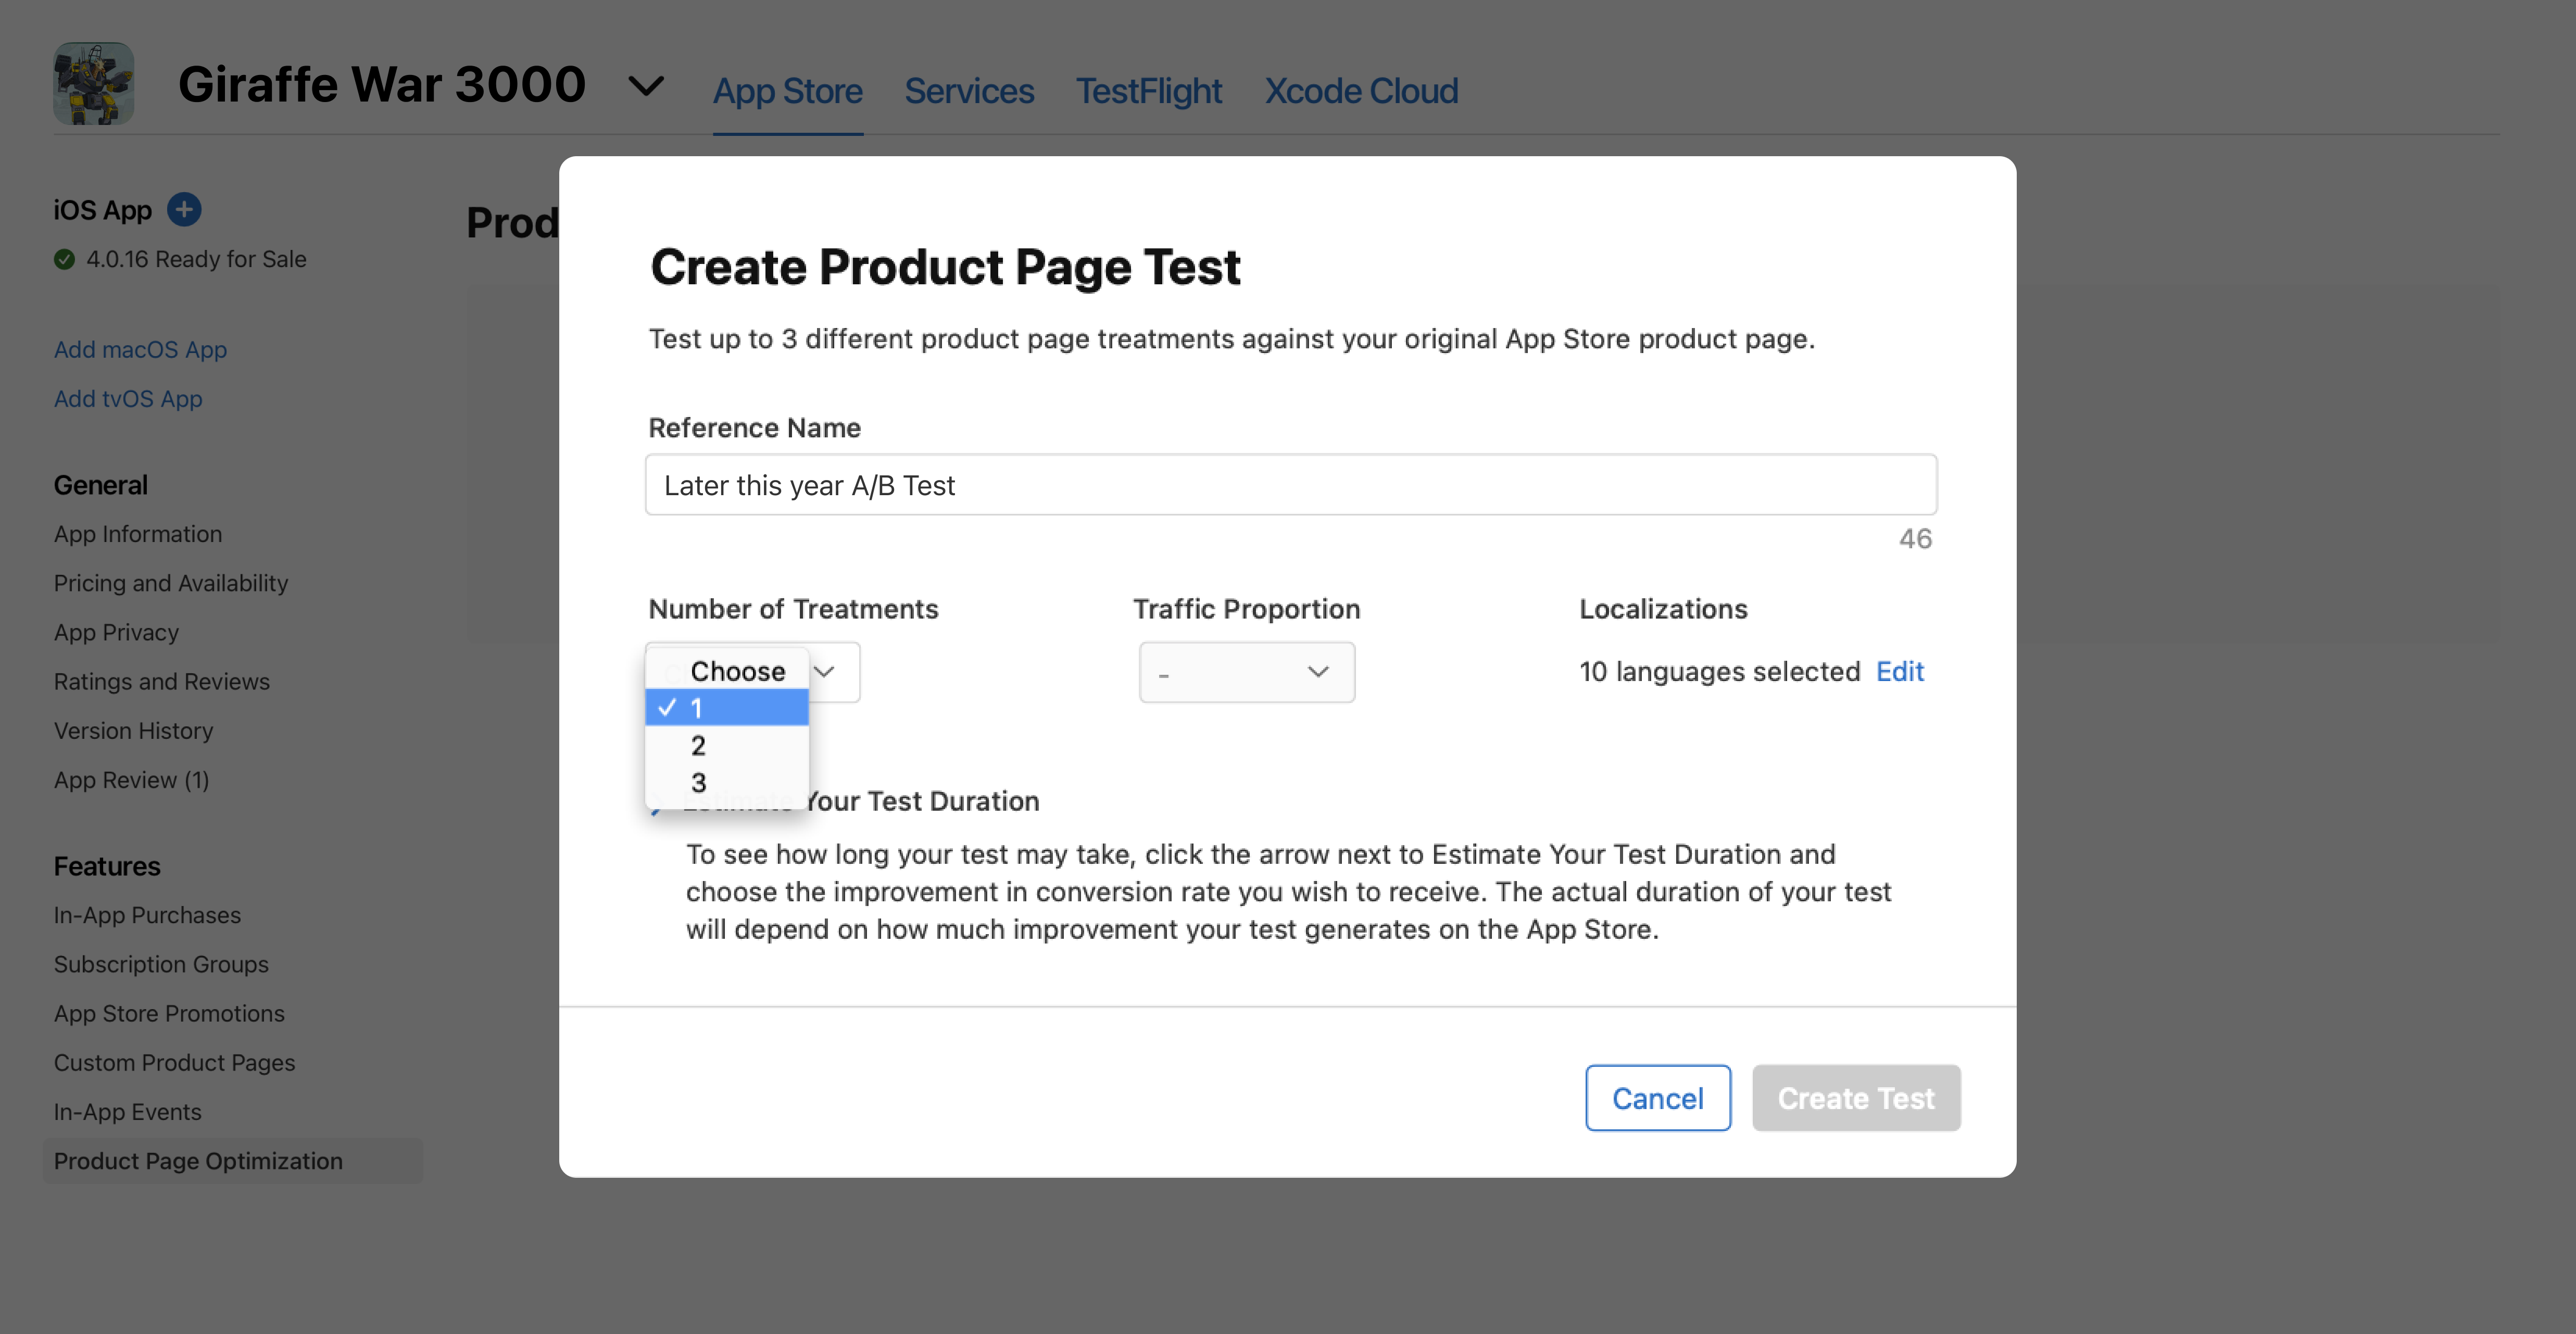The height and width of the screenshot is (1334, 2576).
Task: Select 1 treatment from the dropdown list
Action: click(727, 708)
